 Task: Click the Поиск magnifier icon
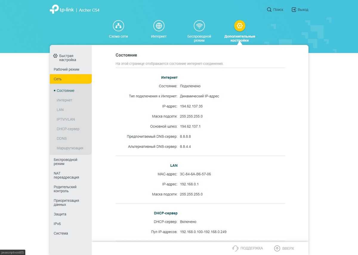269,10
